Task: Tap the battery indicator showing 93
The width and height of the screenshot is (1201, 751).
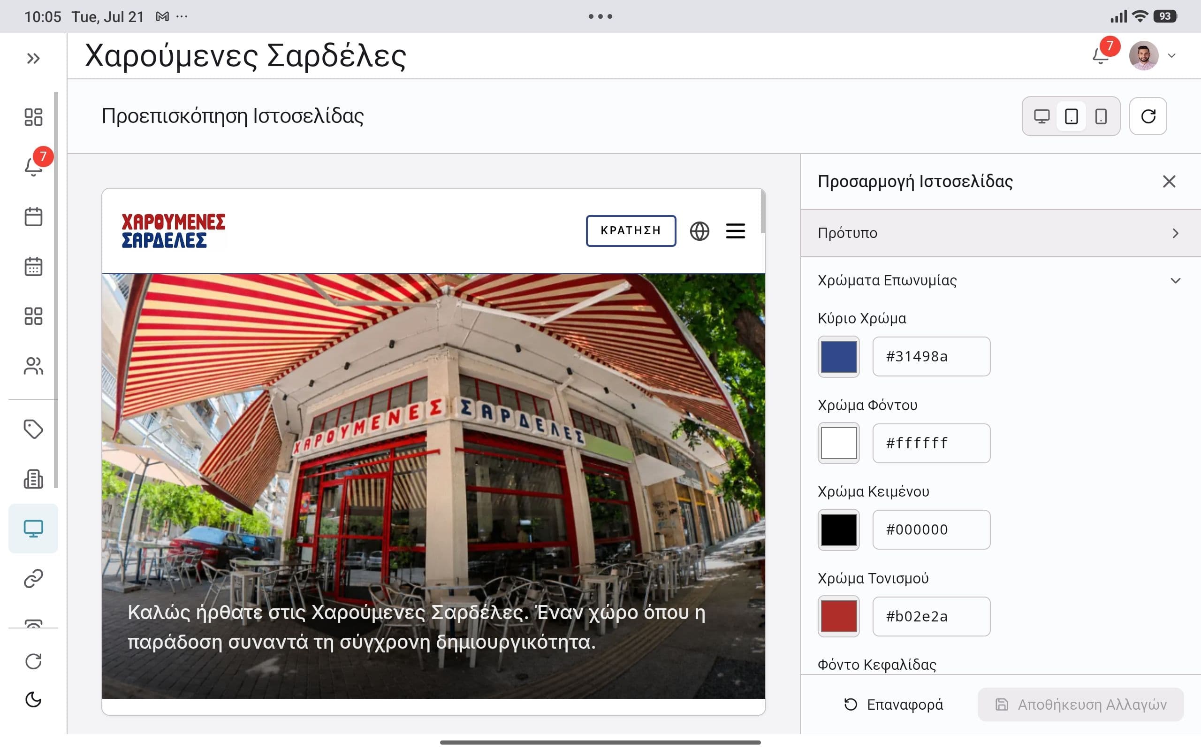Action: click(x=1165, y=16)
